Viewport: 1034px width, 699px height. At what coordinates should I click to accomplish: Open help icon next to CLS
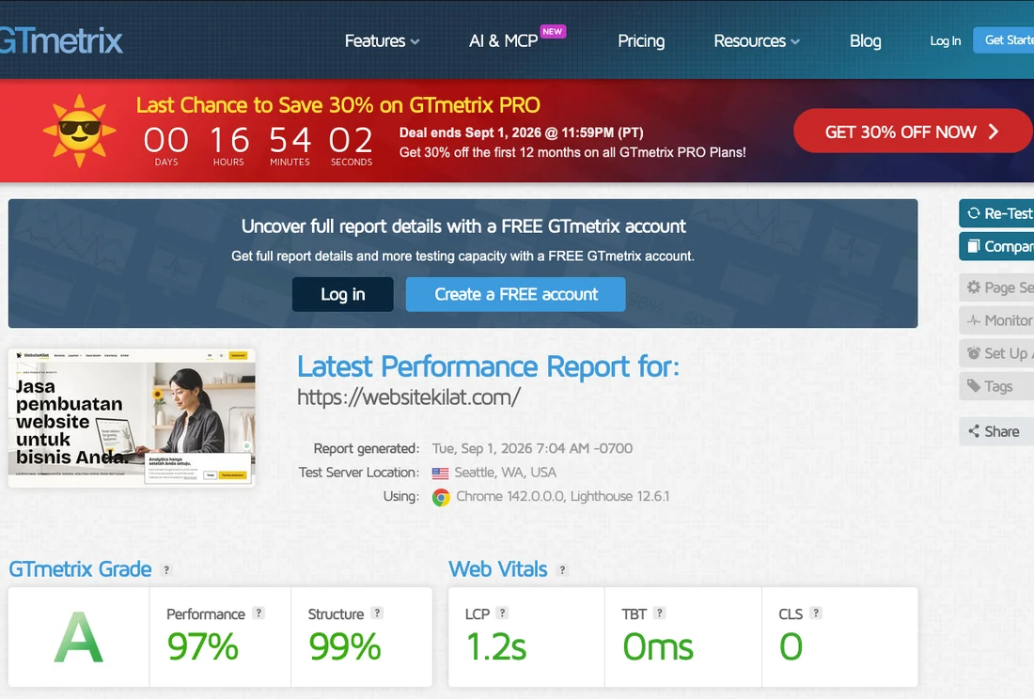[816, 613]
